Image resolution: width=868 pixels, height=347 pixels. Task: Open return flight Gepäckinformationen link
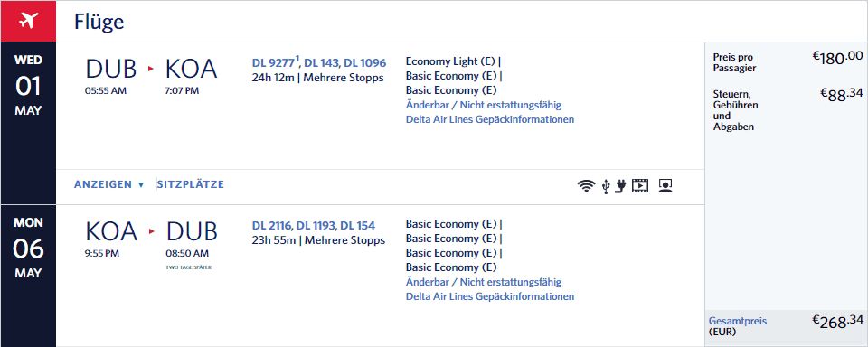[x=490, y=296]
